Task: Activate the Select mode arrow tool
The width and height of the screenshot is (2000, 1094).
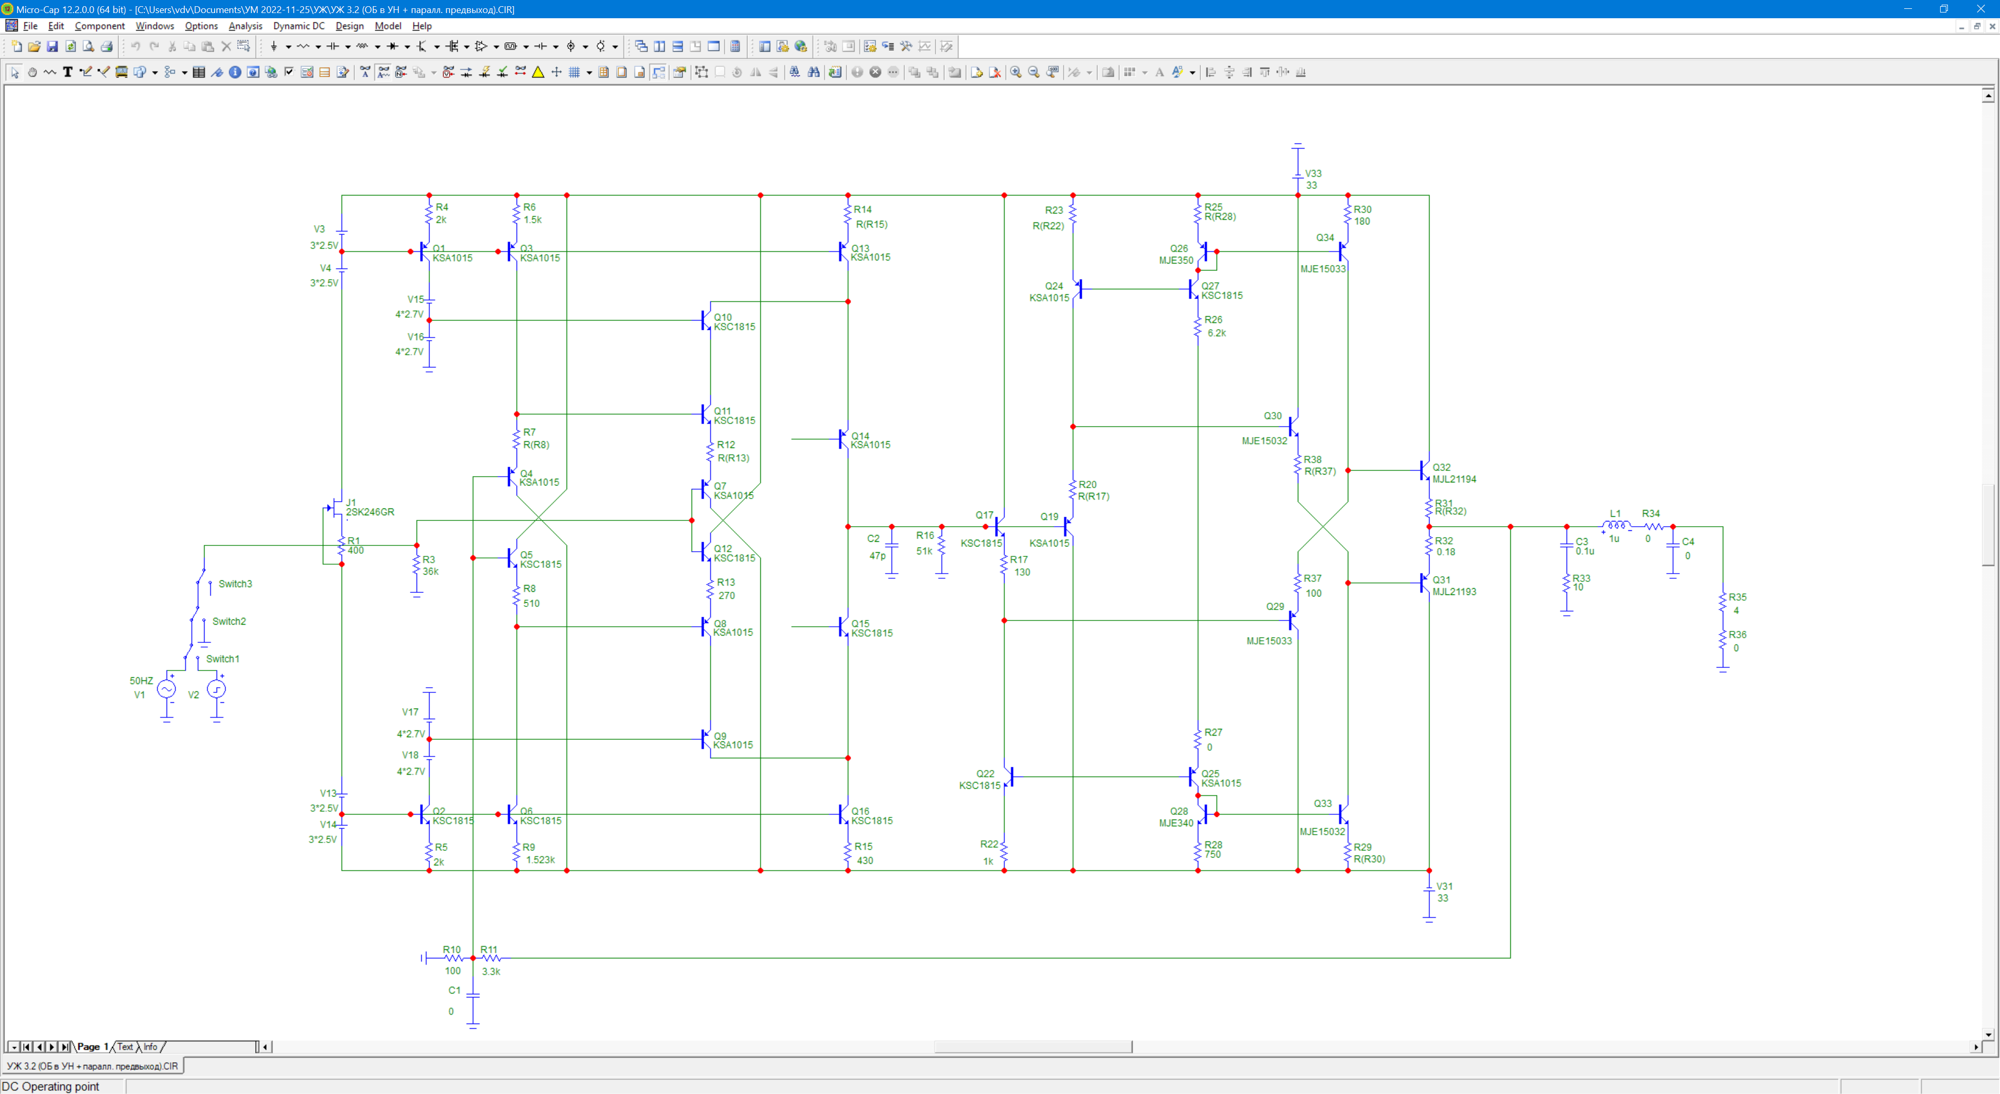Action: click(x=15, y=72)
